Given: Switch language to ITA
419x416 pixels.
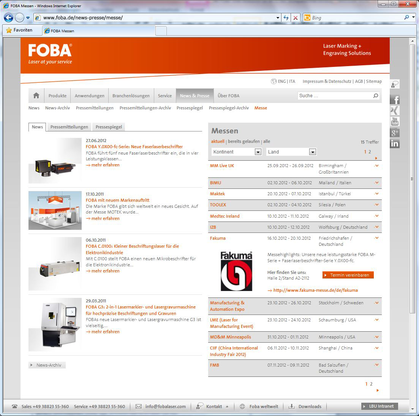Looking at the screenshot, I should click(292, 81).
